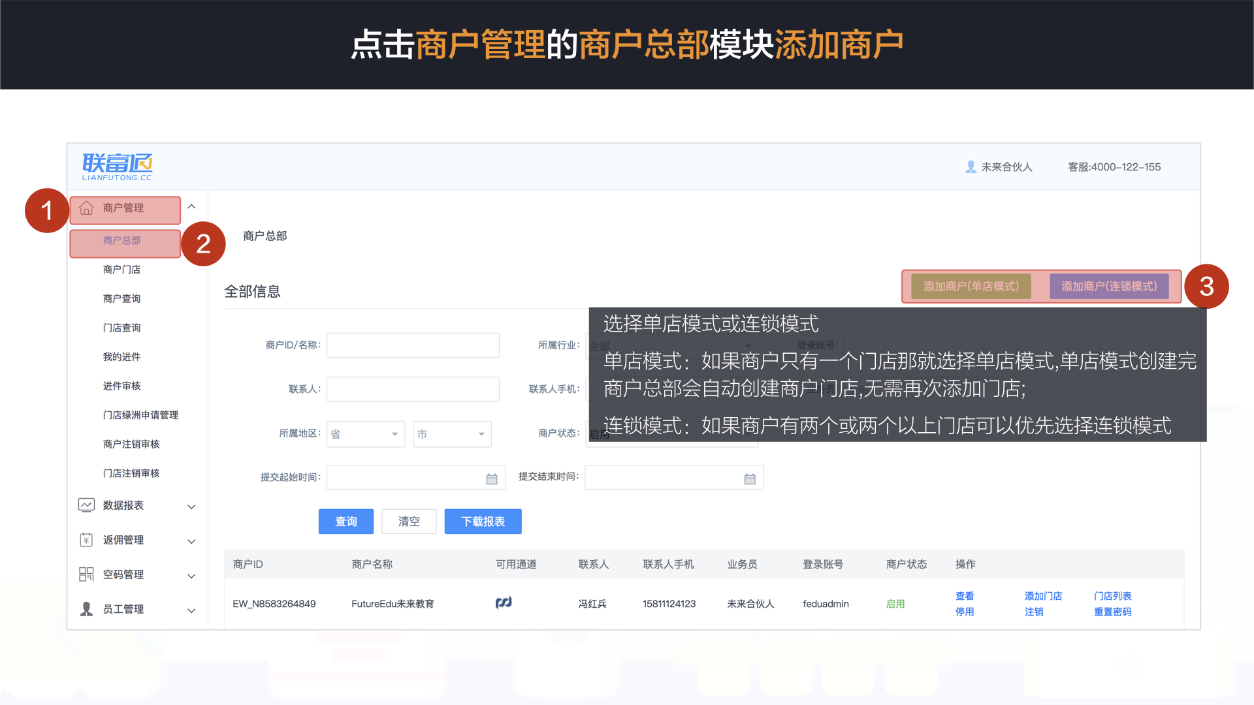
Task: Click 重置密码 link in FutureEdu row
Action: (1113, 612)
